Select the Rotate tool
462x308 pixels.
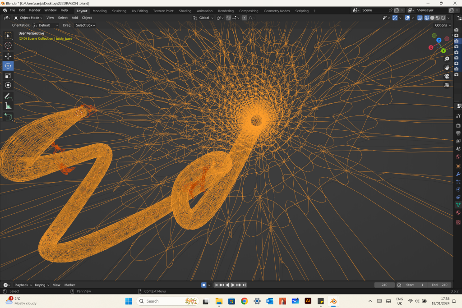[8, 66]
